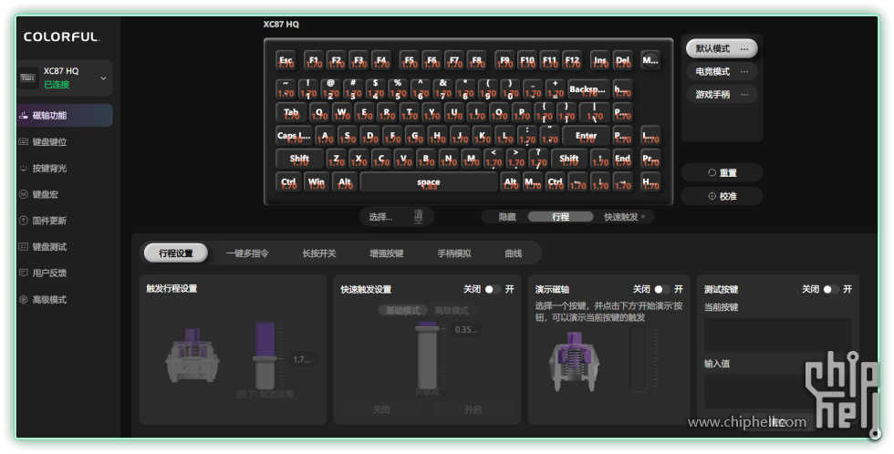This screenshot has height=454, width=894.
Task: Click sensitivity value field 0.35
Action: 466,330
